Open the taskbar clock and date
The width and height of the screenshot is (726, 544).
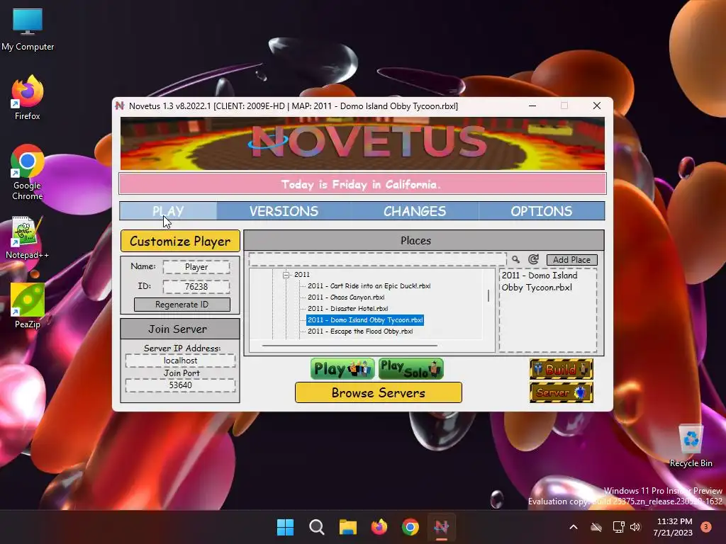[x=673, y=527]
